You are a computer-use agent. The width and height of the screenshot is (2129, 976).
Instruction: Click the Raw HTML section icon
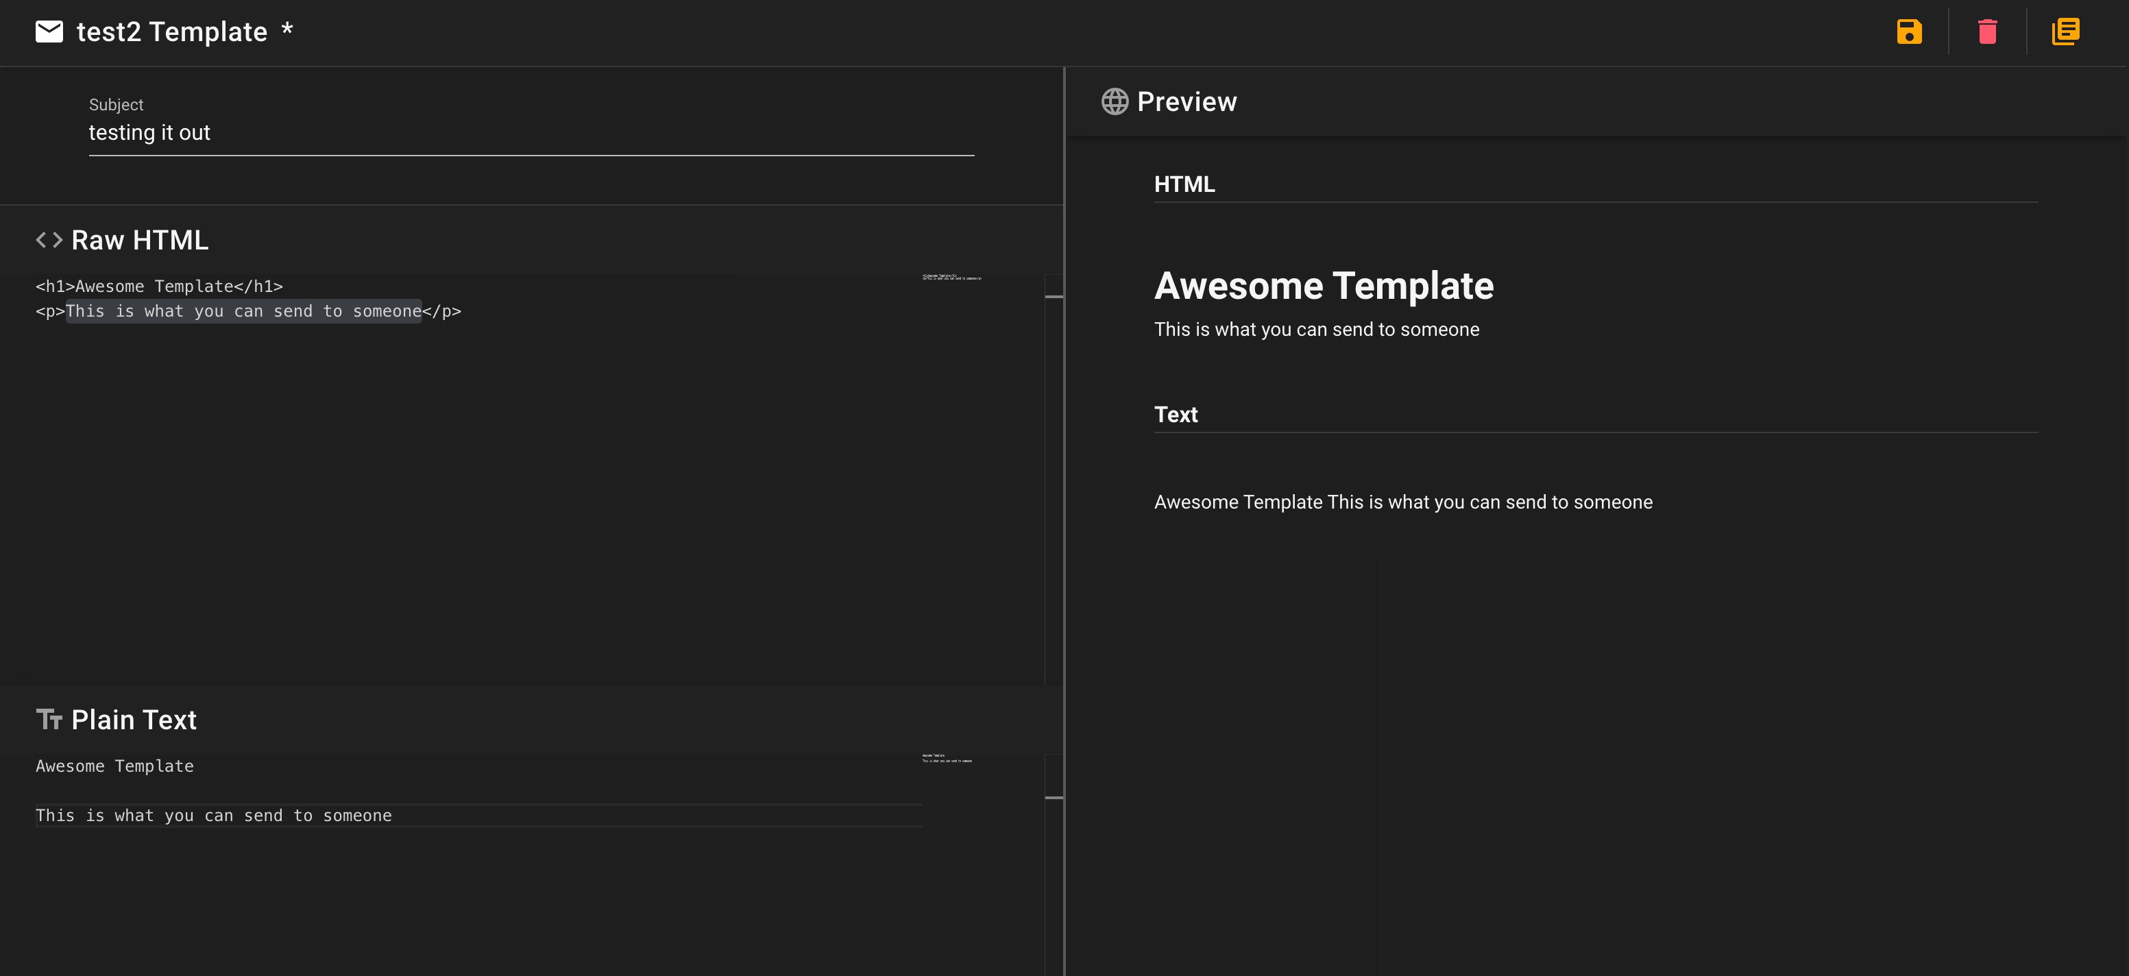49,241
